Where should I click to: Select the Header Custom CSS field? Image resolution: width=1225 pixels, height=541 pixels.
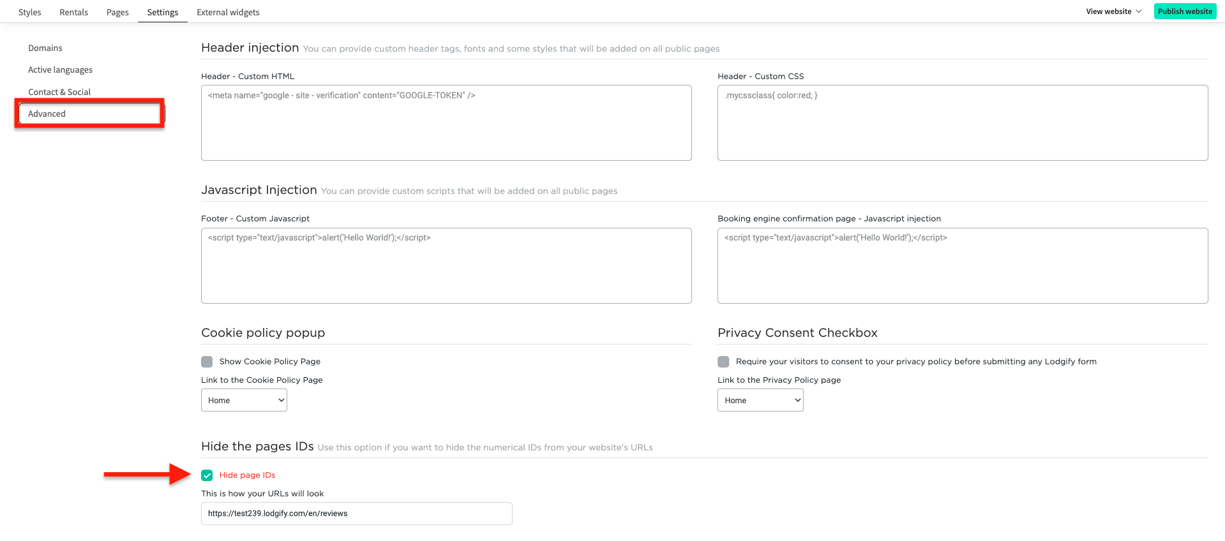(x=962, y=122)
